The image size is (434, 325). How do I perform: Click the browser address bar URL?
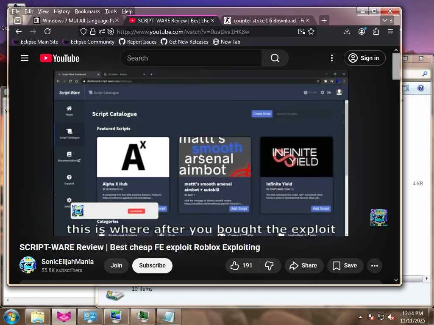point(183,32)
